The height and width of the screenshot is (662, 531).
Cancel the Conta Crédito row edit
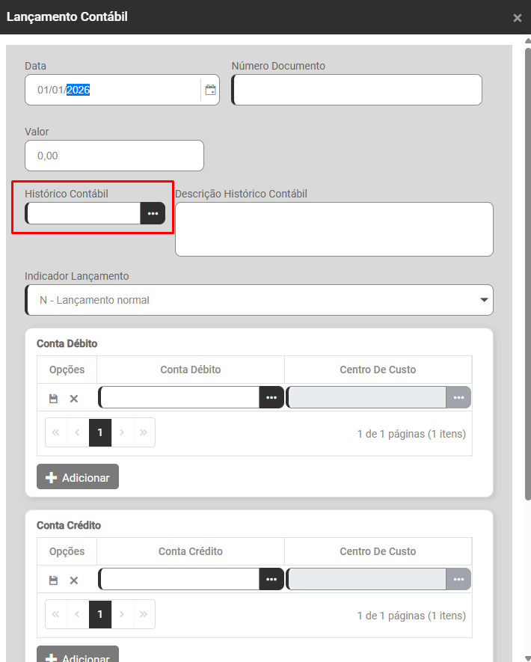click(74, 580)
